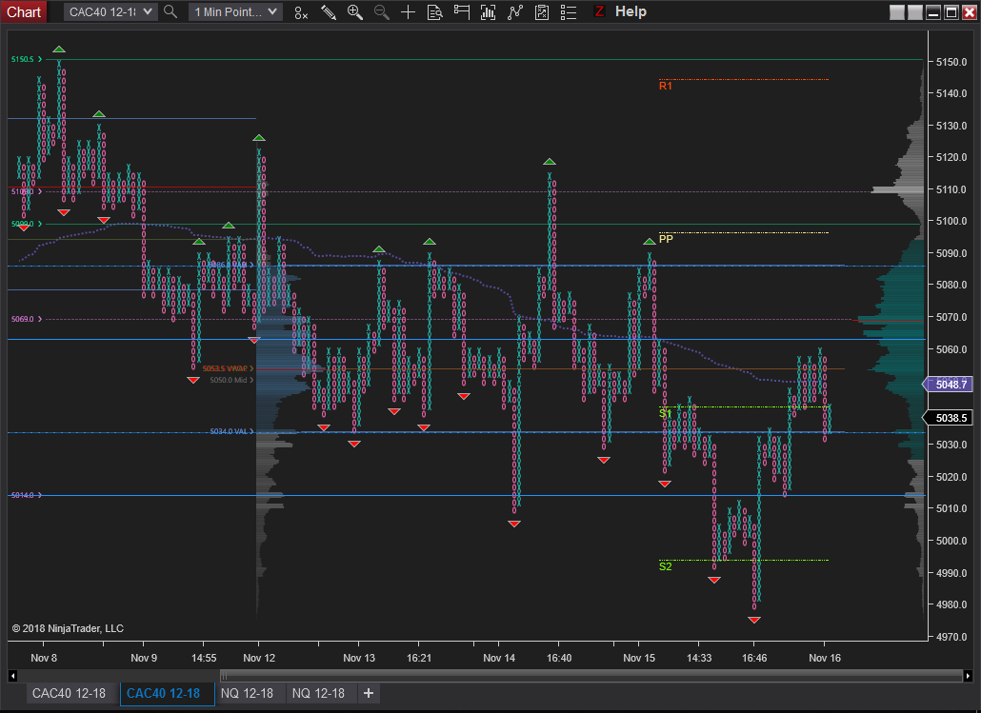The height and width of the screenshot is (713, 981).
Task: Switch to the first CAC40 12-18 tab
Action: click(x=69, y=693)
